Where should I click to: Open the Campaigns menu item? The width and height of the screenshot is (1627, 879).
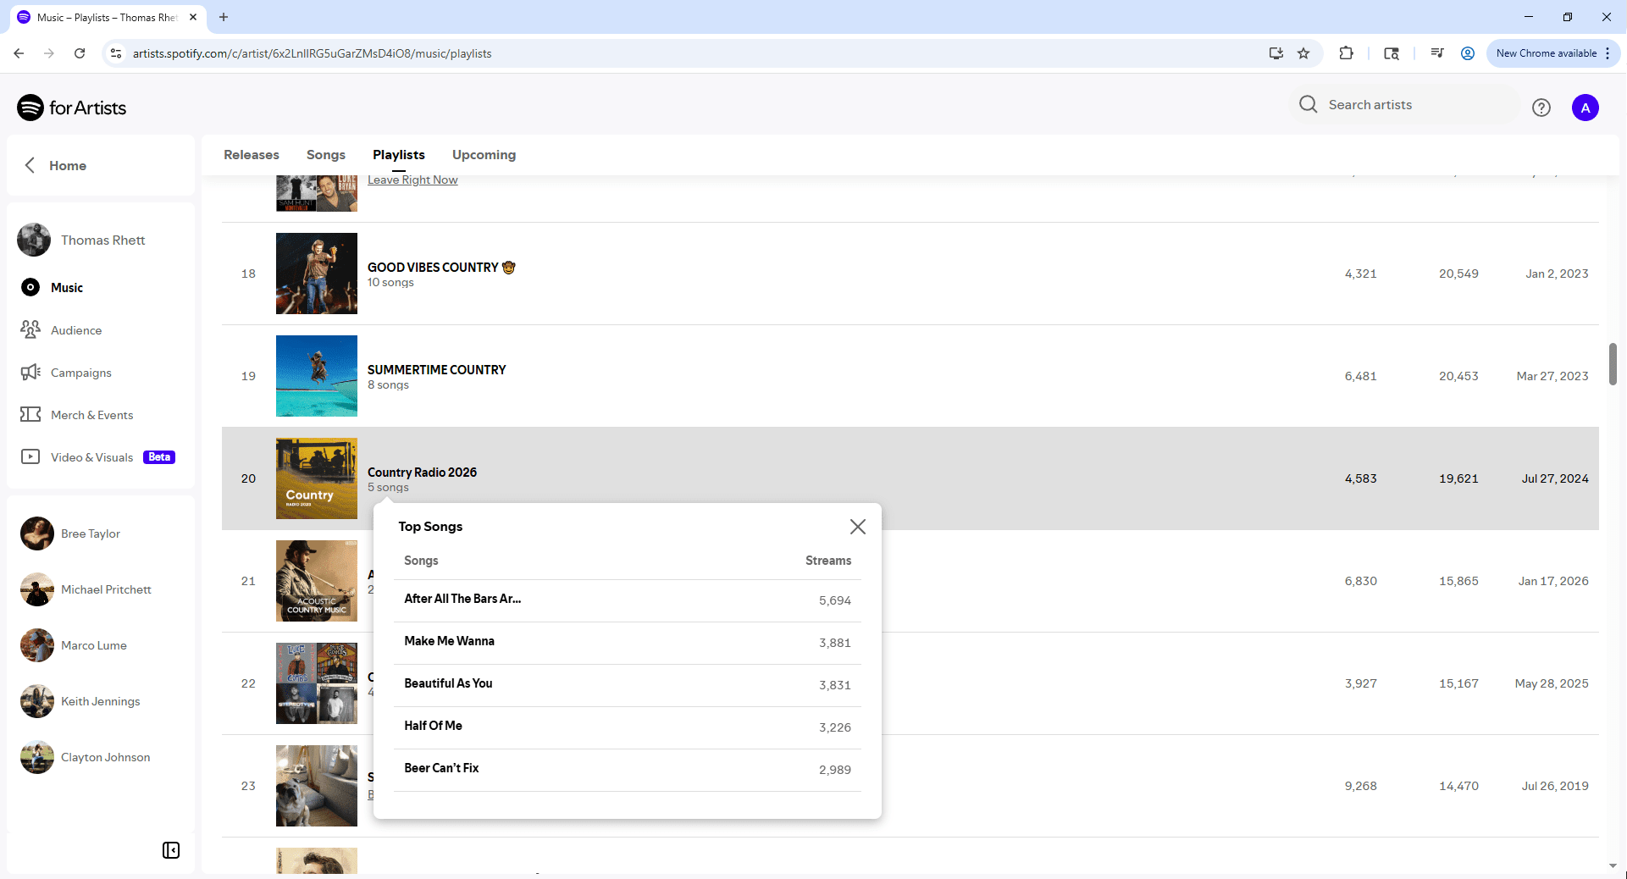81,373
